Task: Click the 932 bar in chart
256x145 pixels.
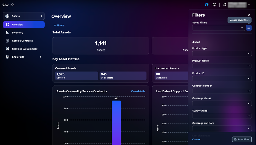Action: click(116, 123)
